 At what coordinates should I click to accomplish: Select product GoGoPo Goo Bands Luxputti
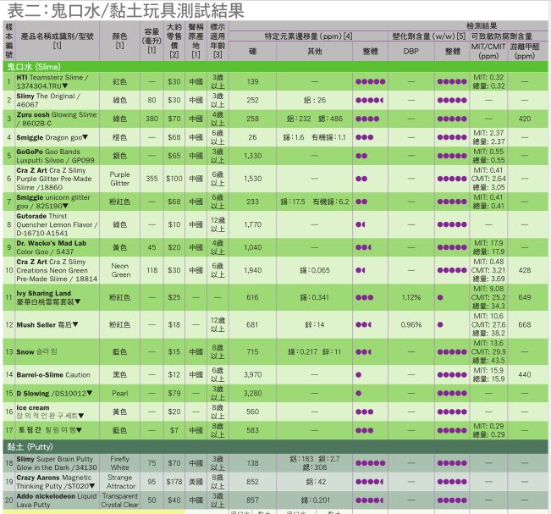pyautogui.click(x=57, y=156)
